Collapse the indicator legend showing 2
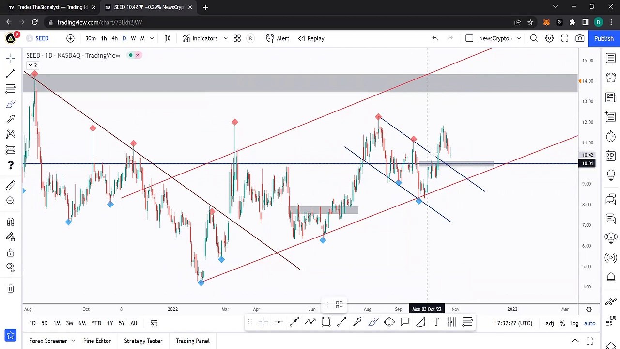620x349 pixels. pyautogui.click(x=32, y=65)
